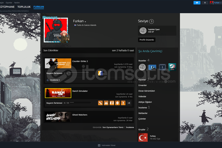Open the İnceleme link under recent games

[130, 127]
